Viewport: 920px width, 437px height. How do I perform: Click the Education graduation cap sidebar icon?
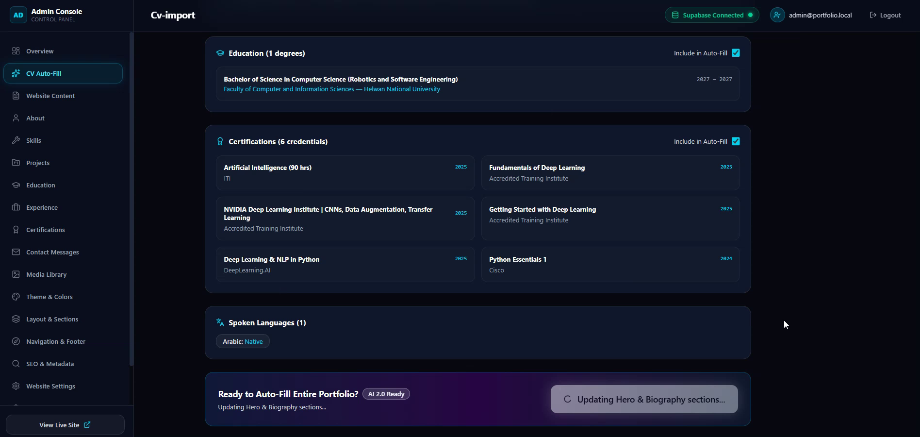point(16,185)
